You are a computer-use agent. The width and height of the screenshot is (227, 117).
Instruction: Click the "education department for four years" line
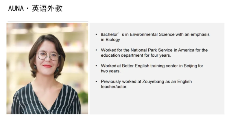tap(136, 55)
